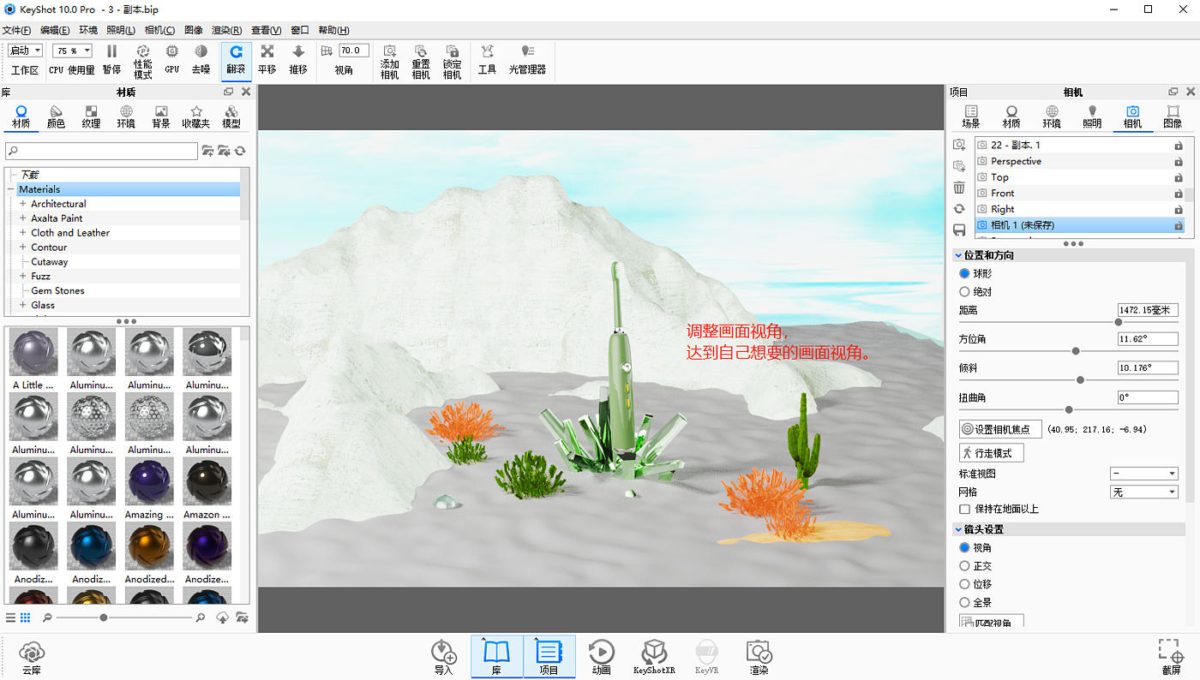Open the Animation (动画) panel
Screen dimensions: 1200x680
click(601, 657)
